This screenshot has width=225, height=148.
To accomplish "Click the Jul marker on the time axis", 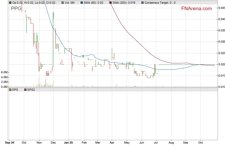I will point(156,143).
